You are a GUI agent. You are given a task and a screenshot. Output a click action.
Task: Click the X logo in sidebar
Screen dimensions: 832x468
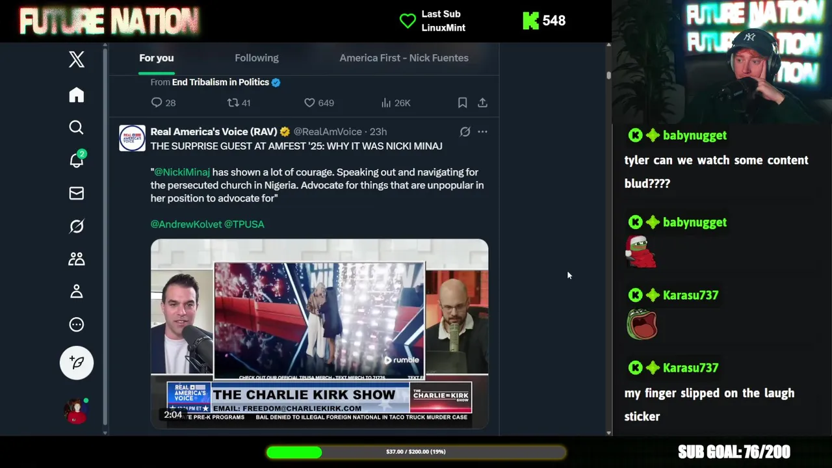(77, 59)
